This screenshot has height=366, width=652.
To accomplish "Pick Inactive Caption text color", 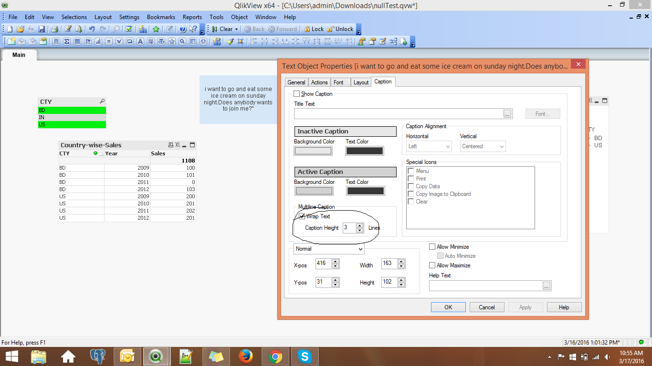I will [x=365, y=151].
